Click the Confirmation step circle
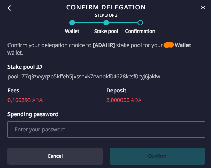The width and height of the screenshot is (211, 168). tap(140, 23)
